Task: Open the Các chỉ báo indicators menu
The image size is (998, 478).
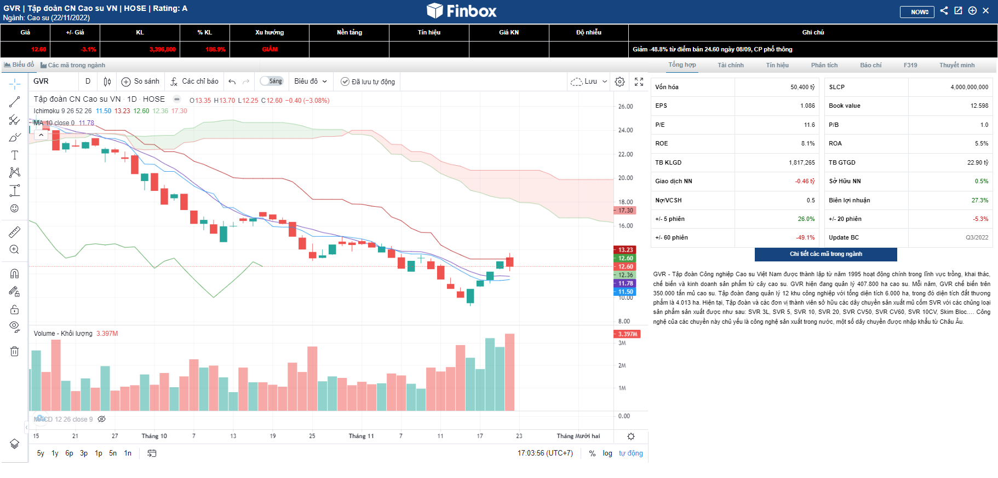Action: (194, 81)
